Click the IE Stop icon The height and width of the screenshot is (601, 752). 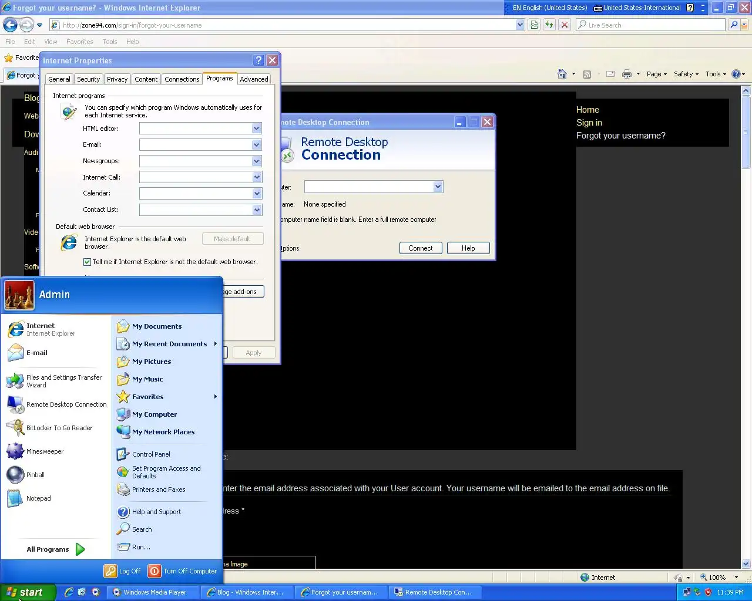(565, 25)
